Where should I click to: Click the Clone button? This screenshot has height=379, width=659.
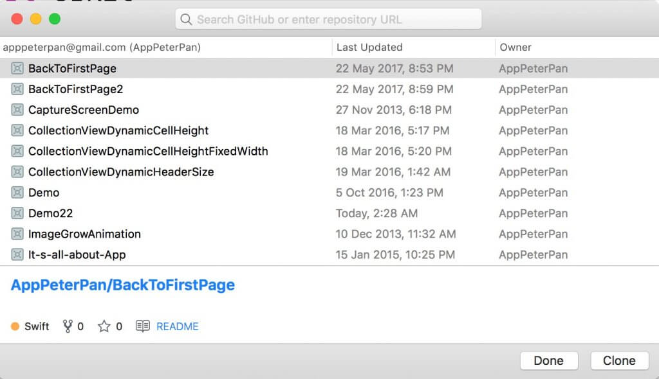coord(620,360)
